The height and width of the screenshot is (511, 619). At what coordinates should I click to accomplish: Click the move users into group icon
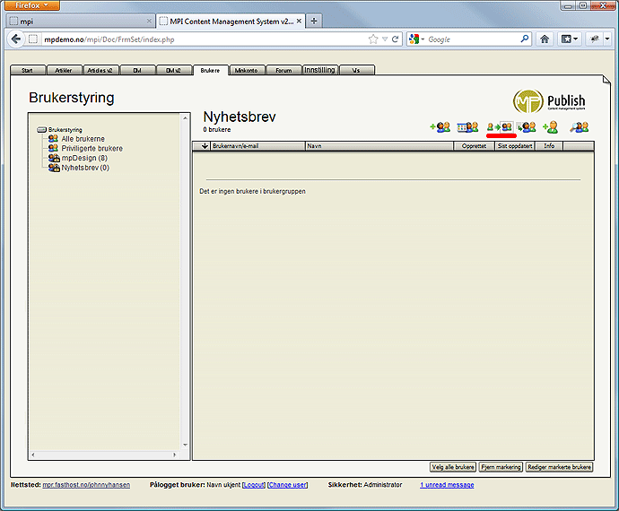[x=500, y=126]
